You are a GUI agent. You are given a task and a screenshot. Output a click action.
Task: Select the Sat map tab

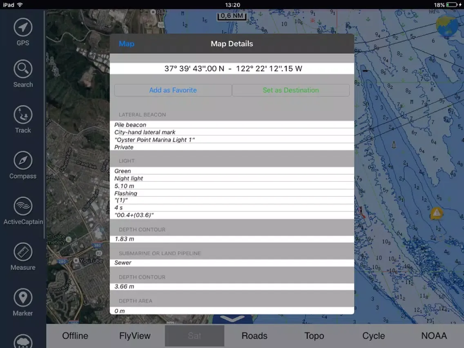[194, 336]
